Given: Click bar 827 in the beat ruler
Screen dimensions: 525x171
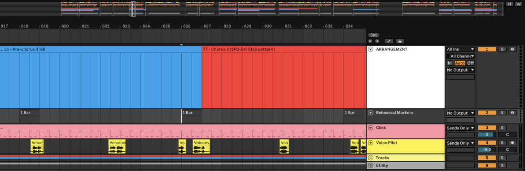Looking at the screenshot, I should [x=207, y=26].
